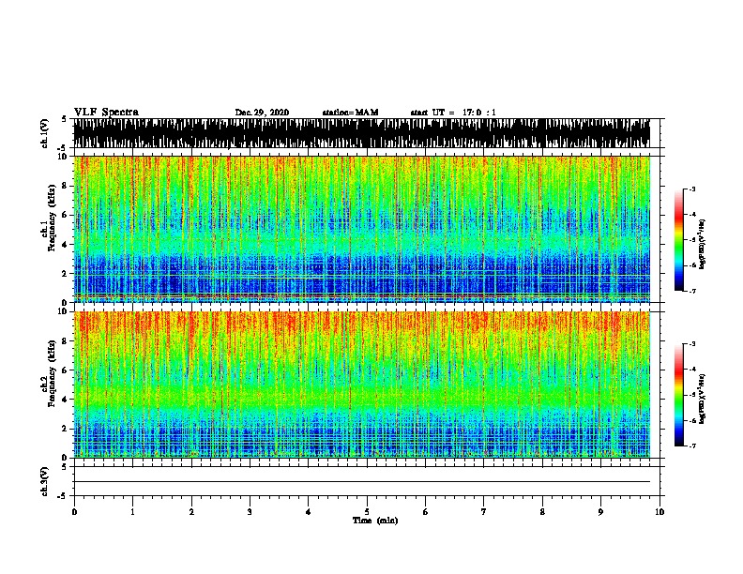Click the 'Time (min)' axis label
Screen dimensions: 743x574
tap(375, 521)
